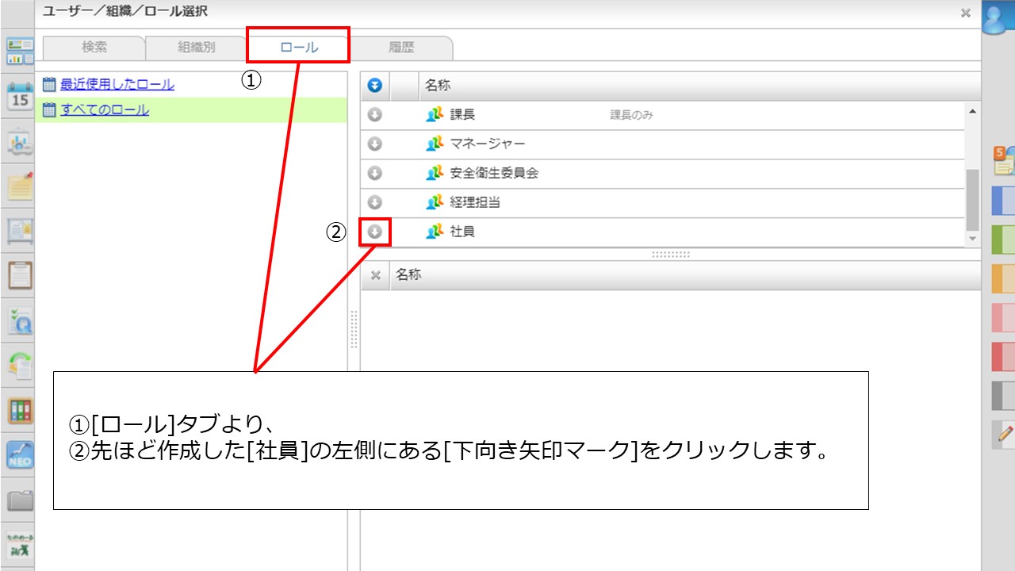The width and height of the screenshot is (1015, 571).
Task: Open the 最近使用したロール link
Action: pos(117,84)
